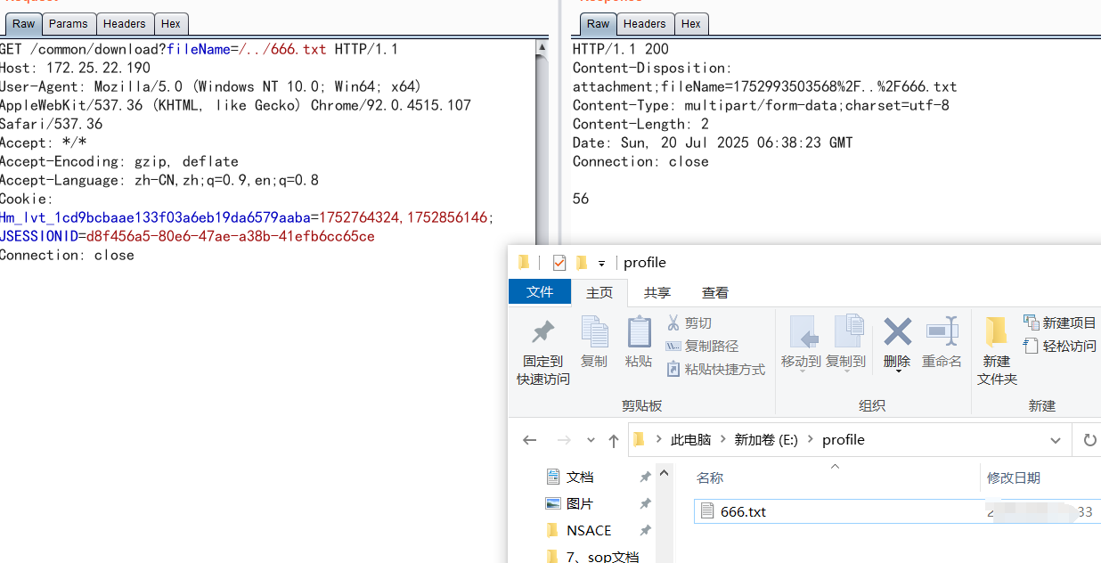The image size is (1101, 563).
Task: Click 粘贴快捷方式 in the ribbon
Action: [x=715, y=369]
